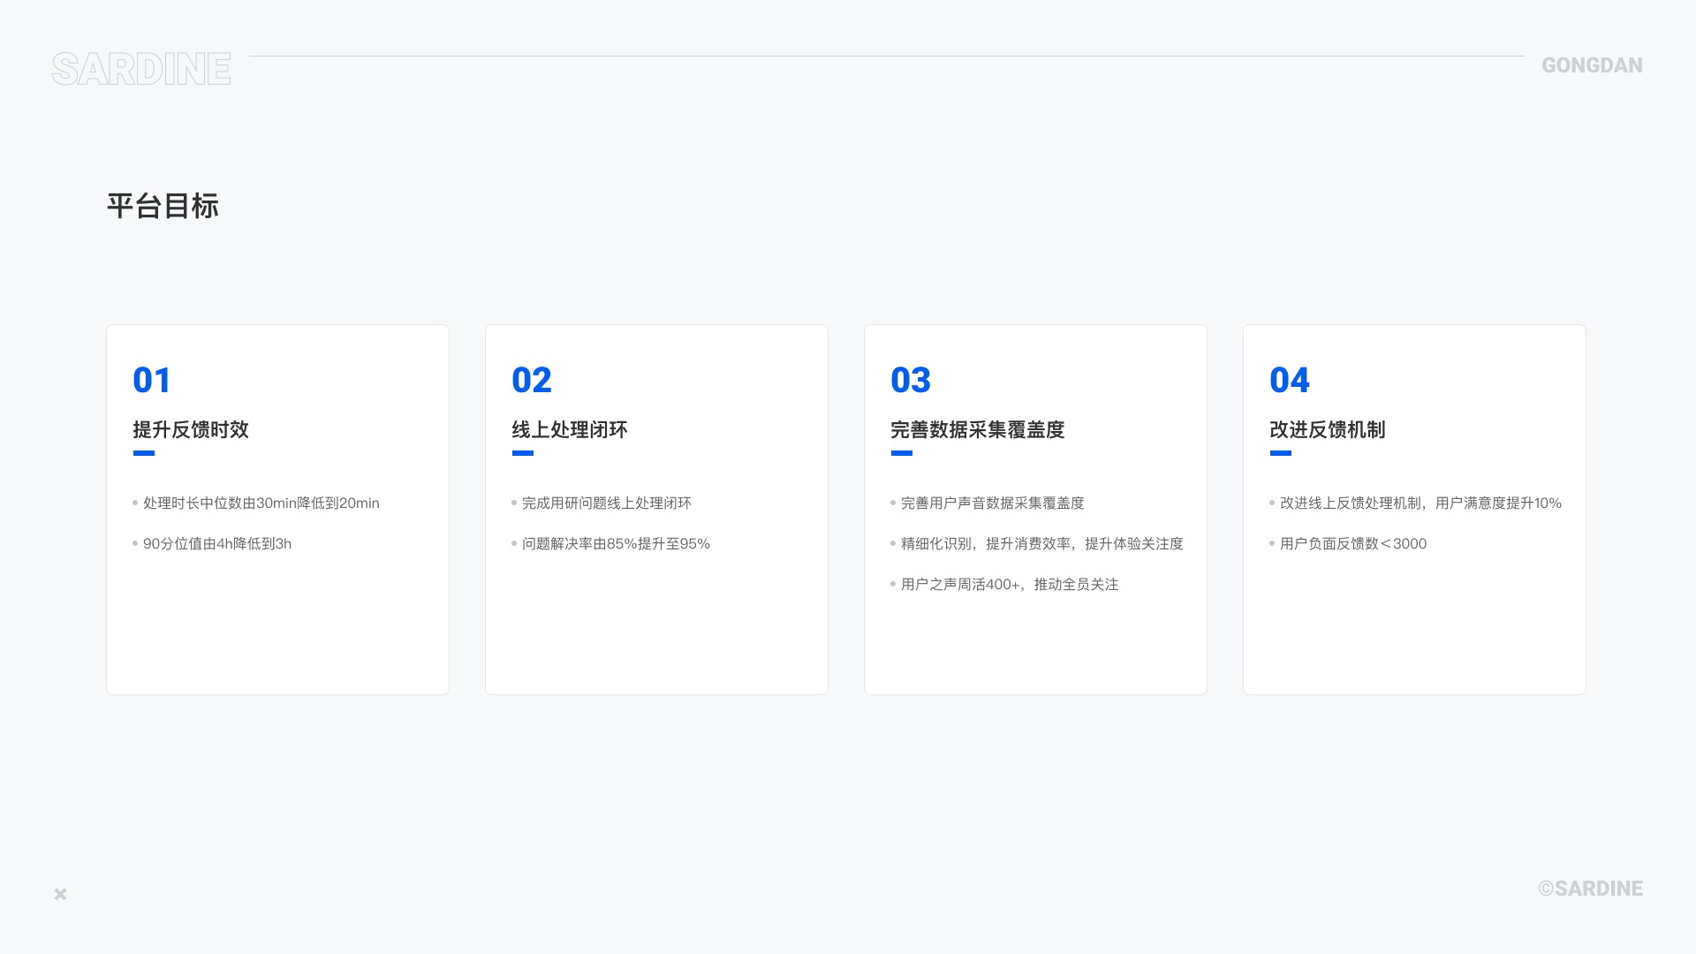Click the blue 02 number

tap(531, 380)
